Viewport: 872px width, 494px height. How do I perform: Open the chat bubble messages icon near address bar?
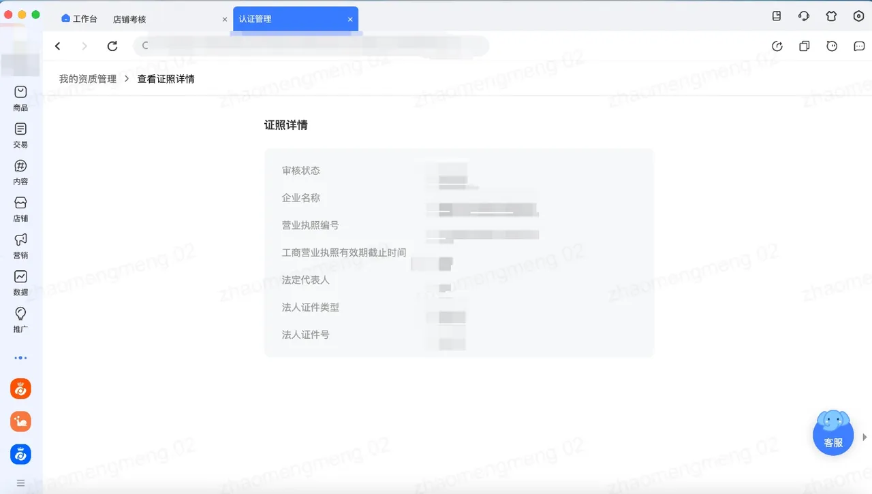pyautogui.click(x=858, y=46)
